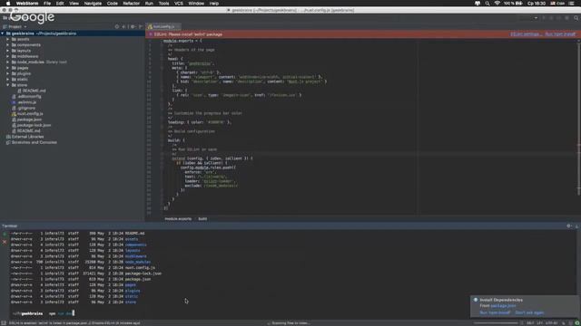Expand the static folder
This screenshot has height=326, width=581.
(x=8, y=79)
